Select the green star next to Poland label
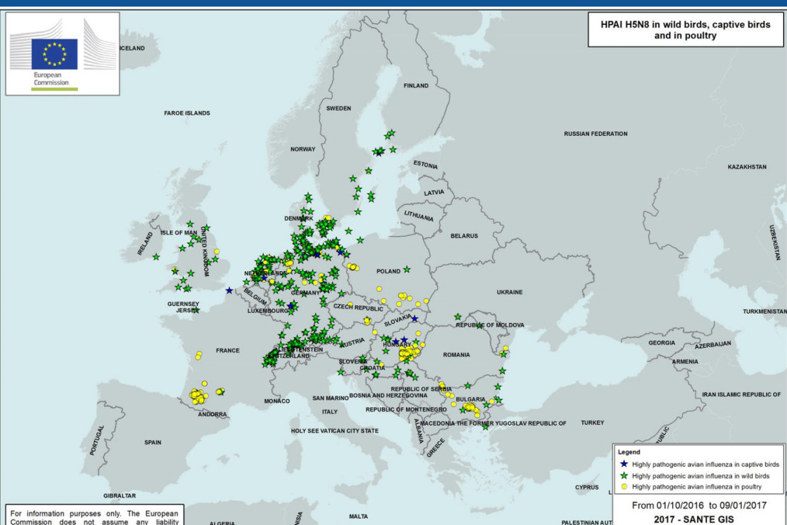The height and width of the screenshot is (525, 787). tap(407, 269)
